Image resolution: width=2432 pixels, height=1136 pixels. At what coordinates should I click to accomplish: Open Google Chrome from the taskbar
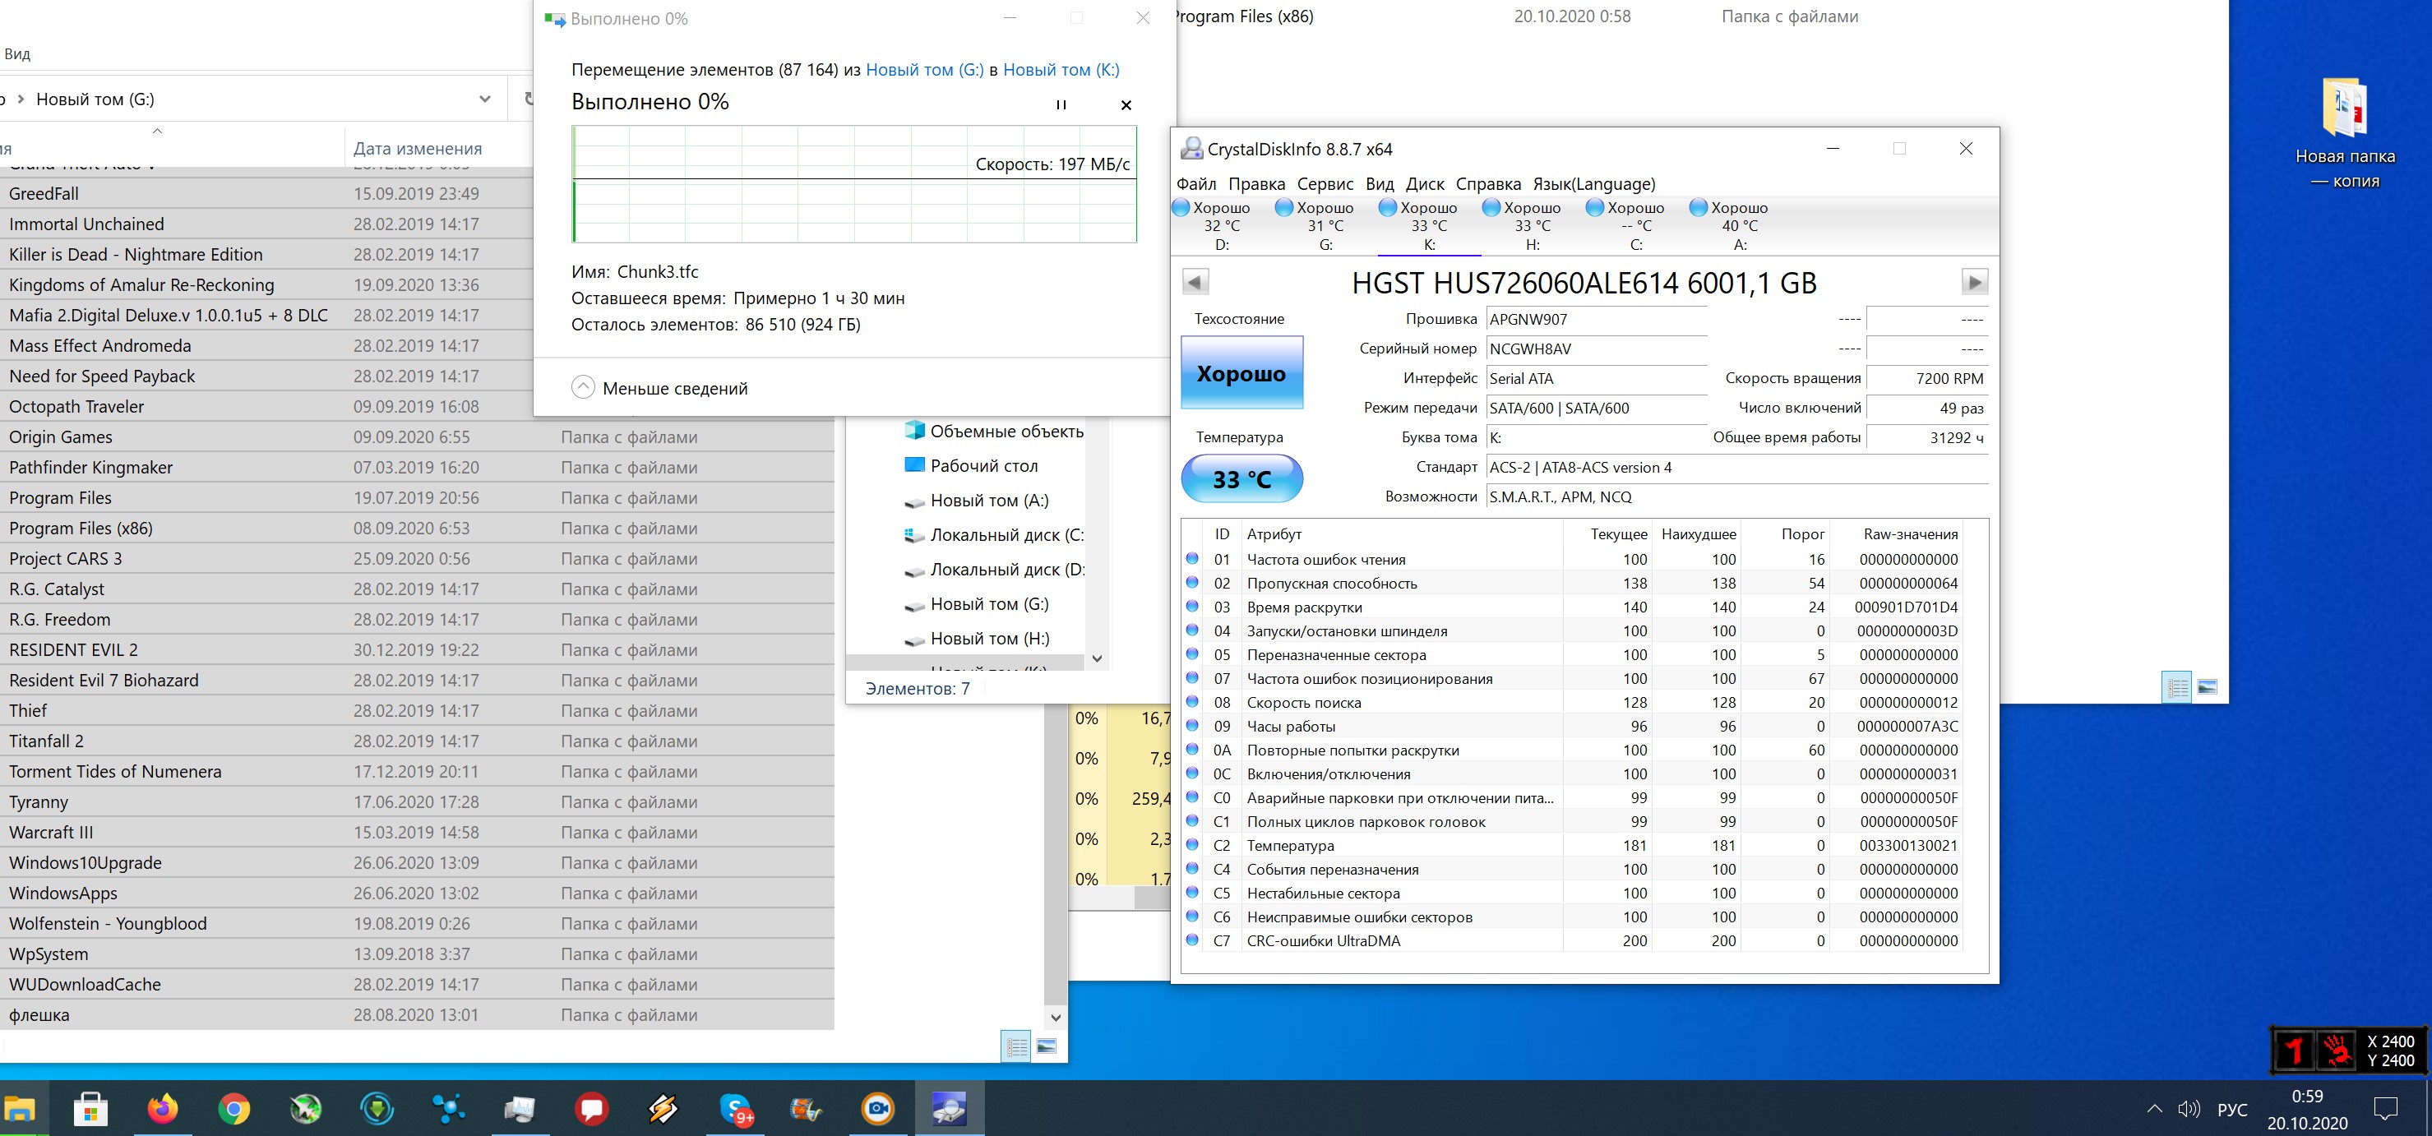pyautogui.click(x=233, y=1109)
